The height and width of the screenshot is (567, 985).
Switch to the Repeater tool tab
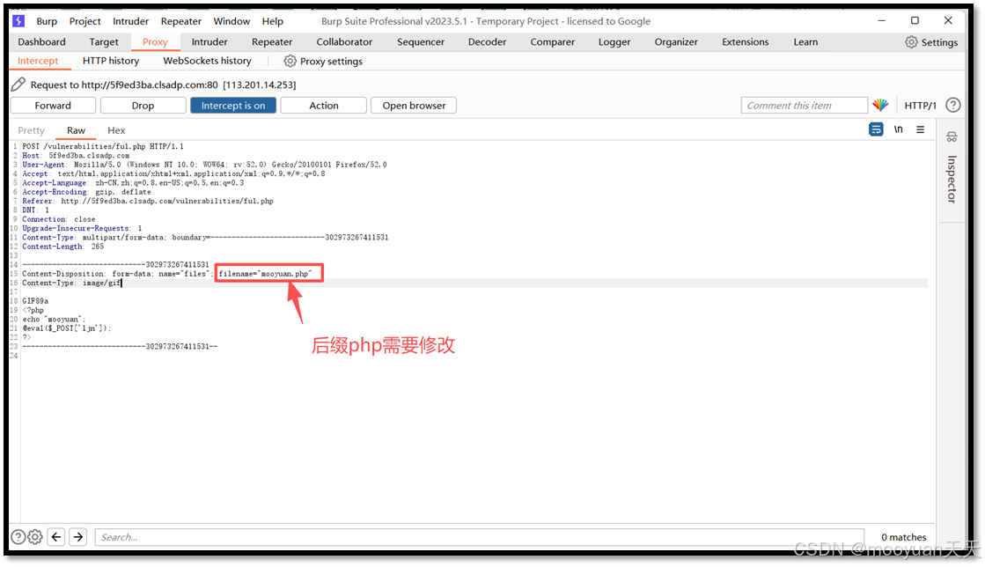[x=272, y=42]
